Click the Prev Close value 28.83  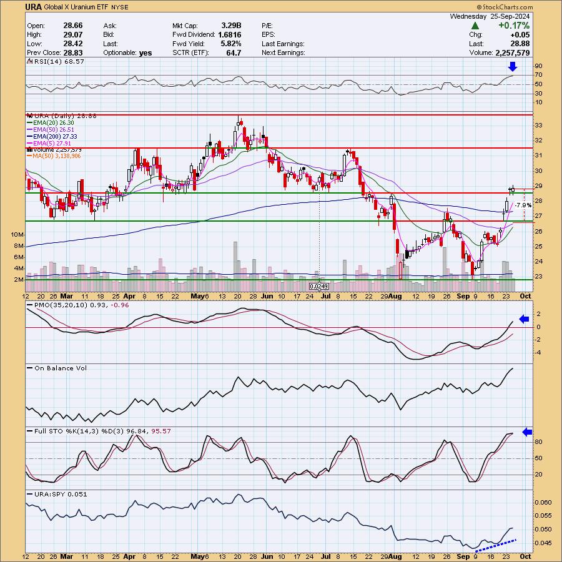[73, 52]
